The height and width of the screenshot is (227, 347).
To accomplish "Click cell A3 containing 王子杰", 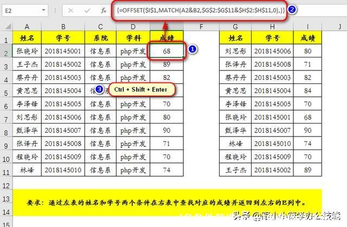I will [27, 64].
